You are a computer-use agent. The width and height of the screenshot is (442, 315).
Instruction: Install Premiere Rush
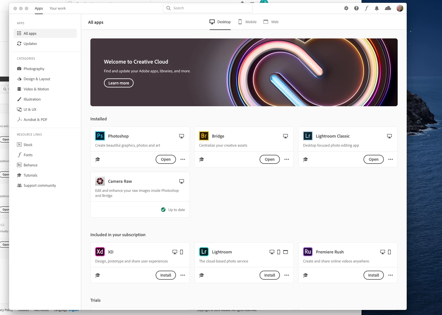click(x=374, y=275)
